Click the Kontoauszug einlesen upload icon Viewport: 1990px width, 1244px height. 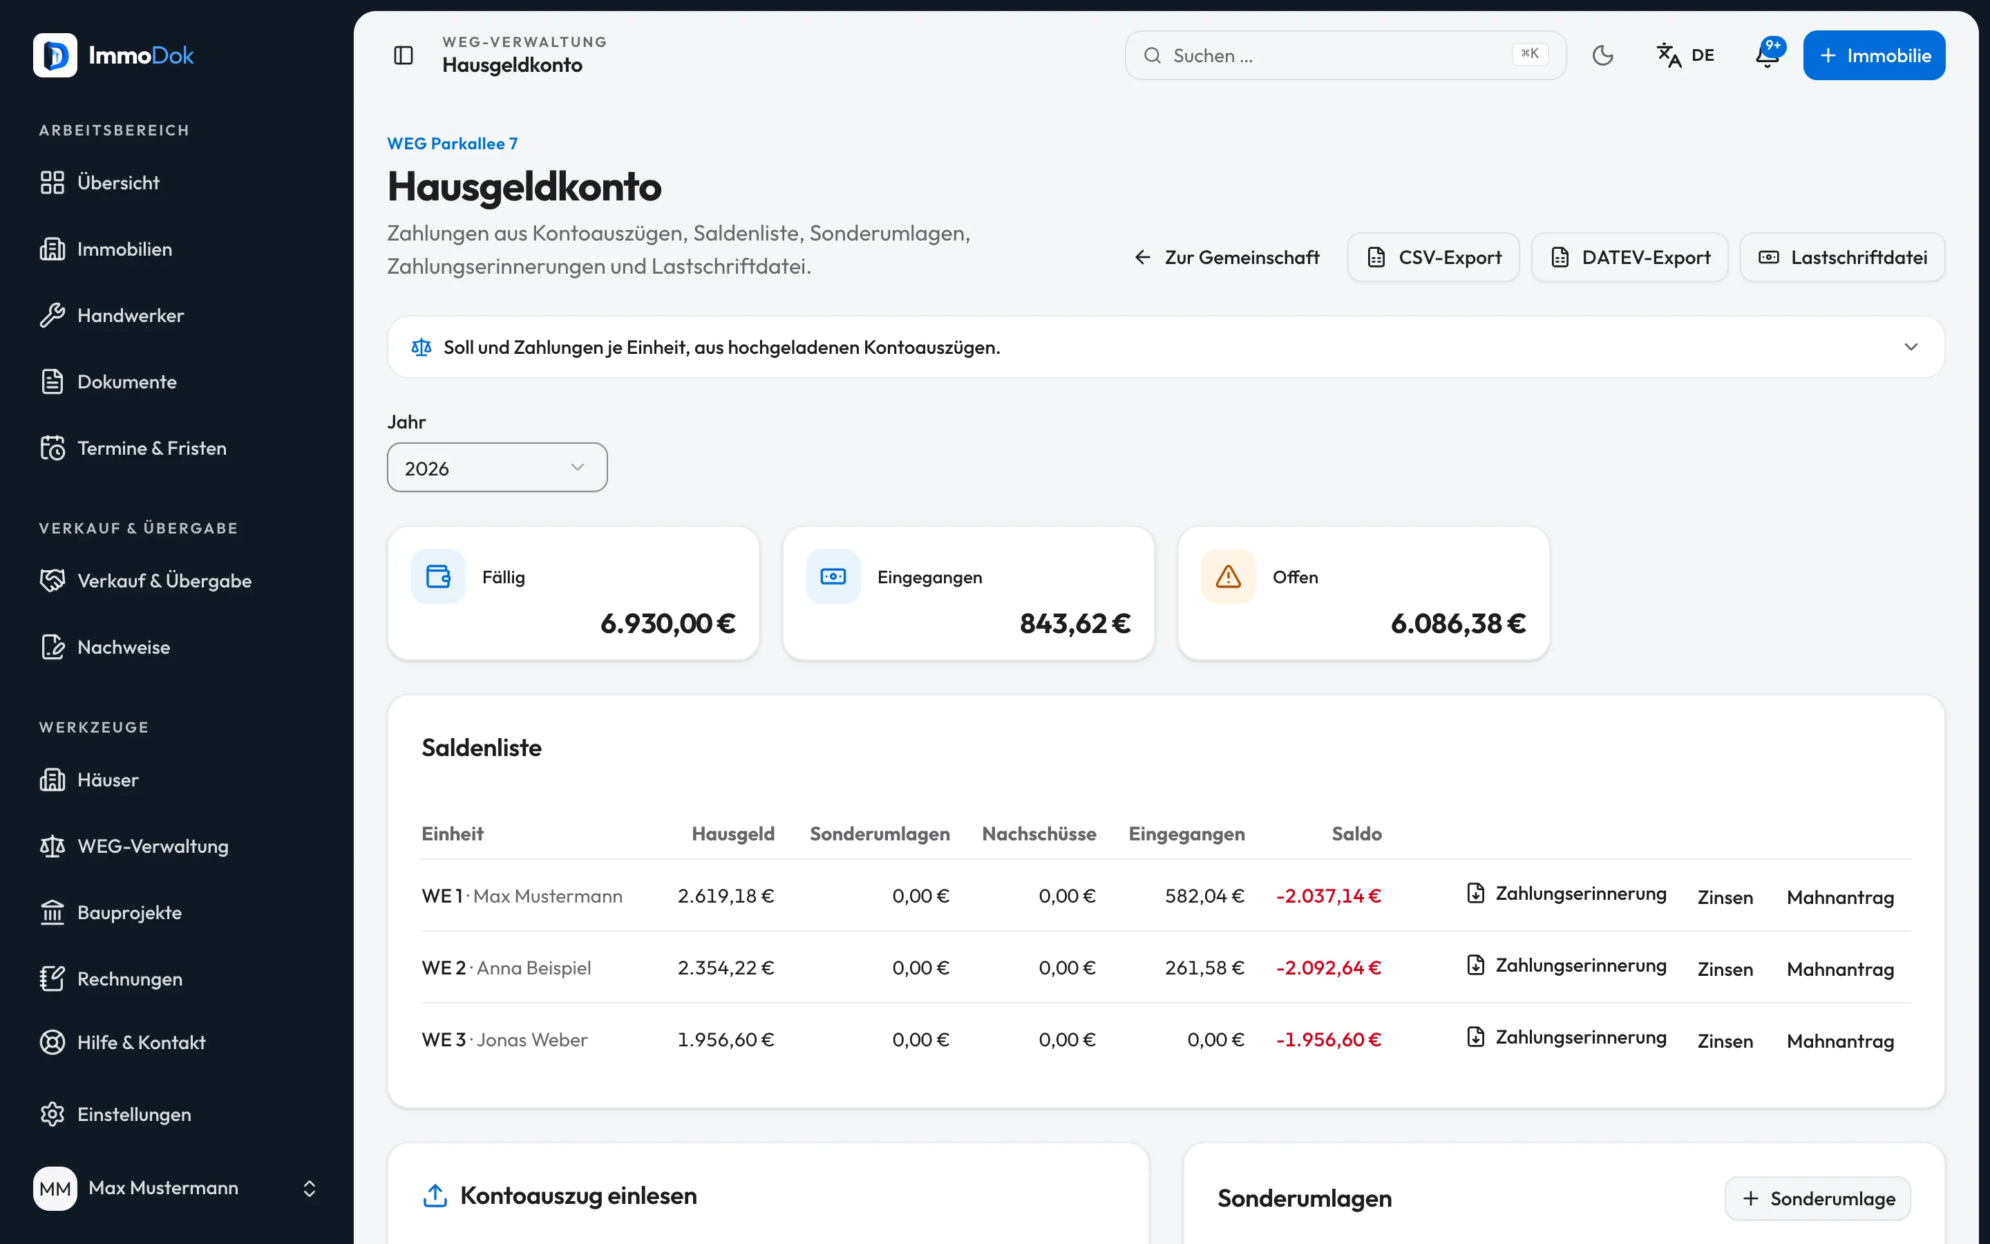(435, 1196)
